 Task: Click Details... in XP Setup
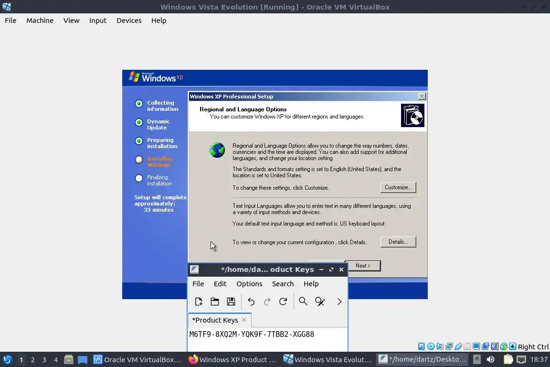[x=398, y=242]
